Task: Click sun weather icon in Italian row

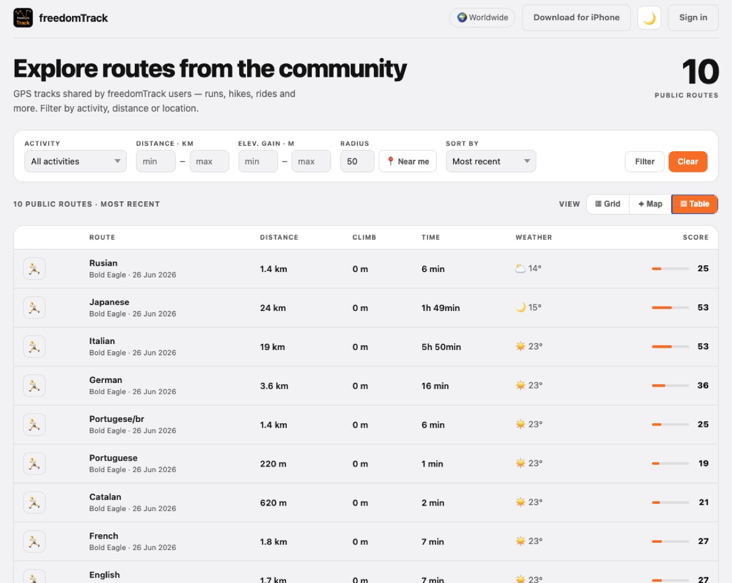Action: 520,346
